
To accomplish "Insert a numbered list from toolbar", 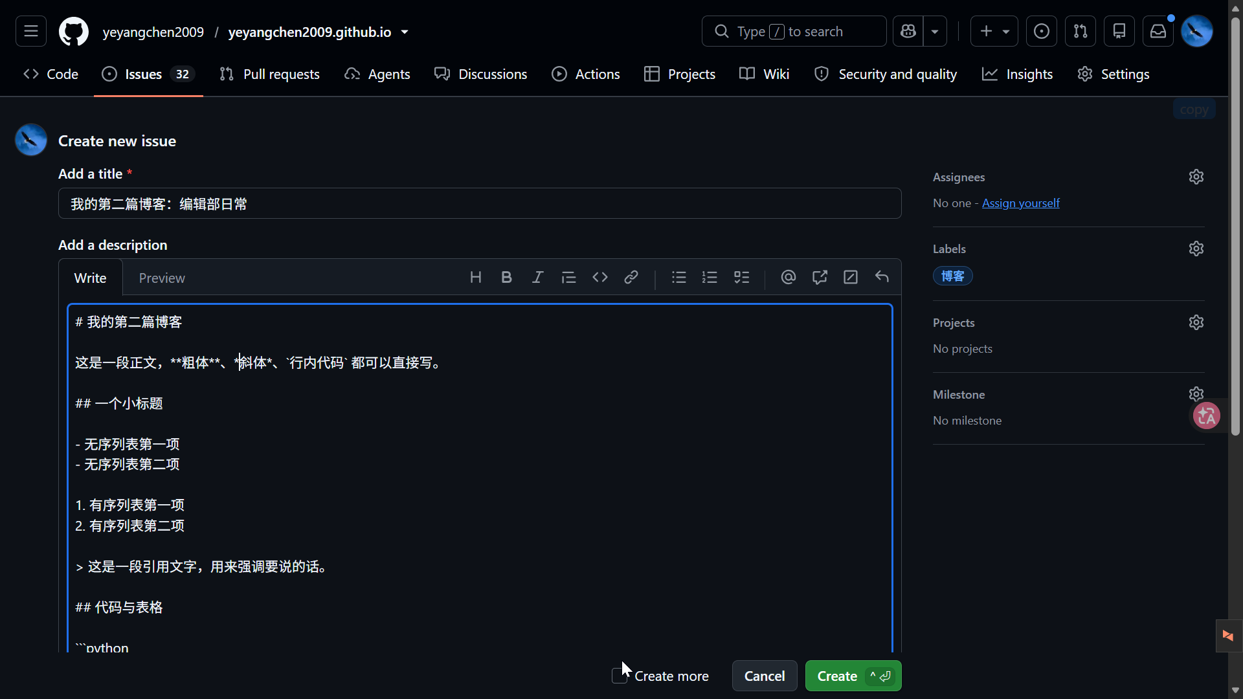I will point(710,278).
